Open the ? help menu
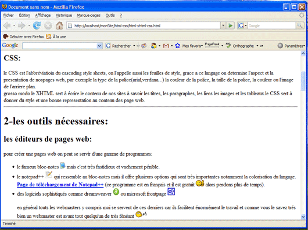The width and height of the screenshot is (308, 230). (121, 15)
